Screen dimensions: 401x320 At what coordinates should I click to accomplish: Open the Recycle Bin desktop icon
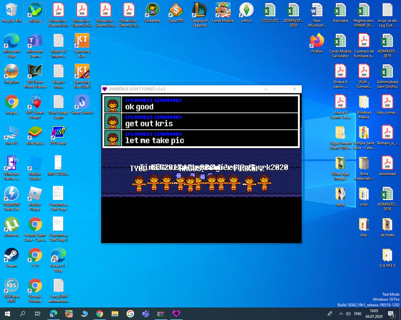coord(12,13)
